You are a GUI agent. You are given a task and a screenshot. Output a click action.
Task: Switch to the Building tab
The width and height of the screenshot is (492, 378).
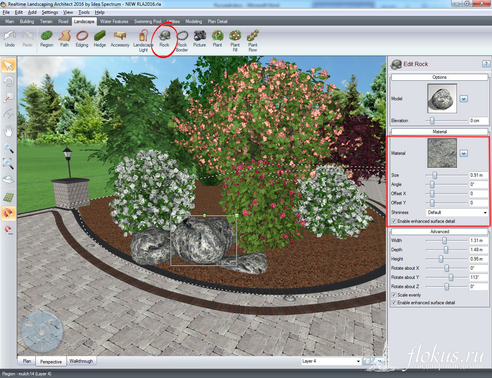[x=27, y=22]
